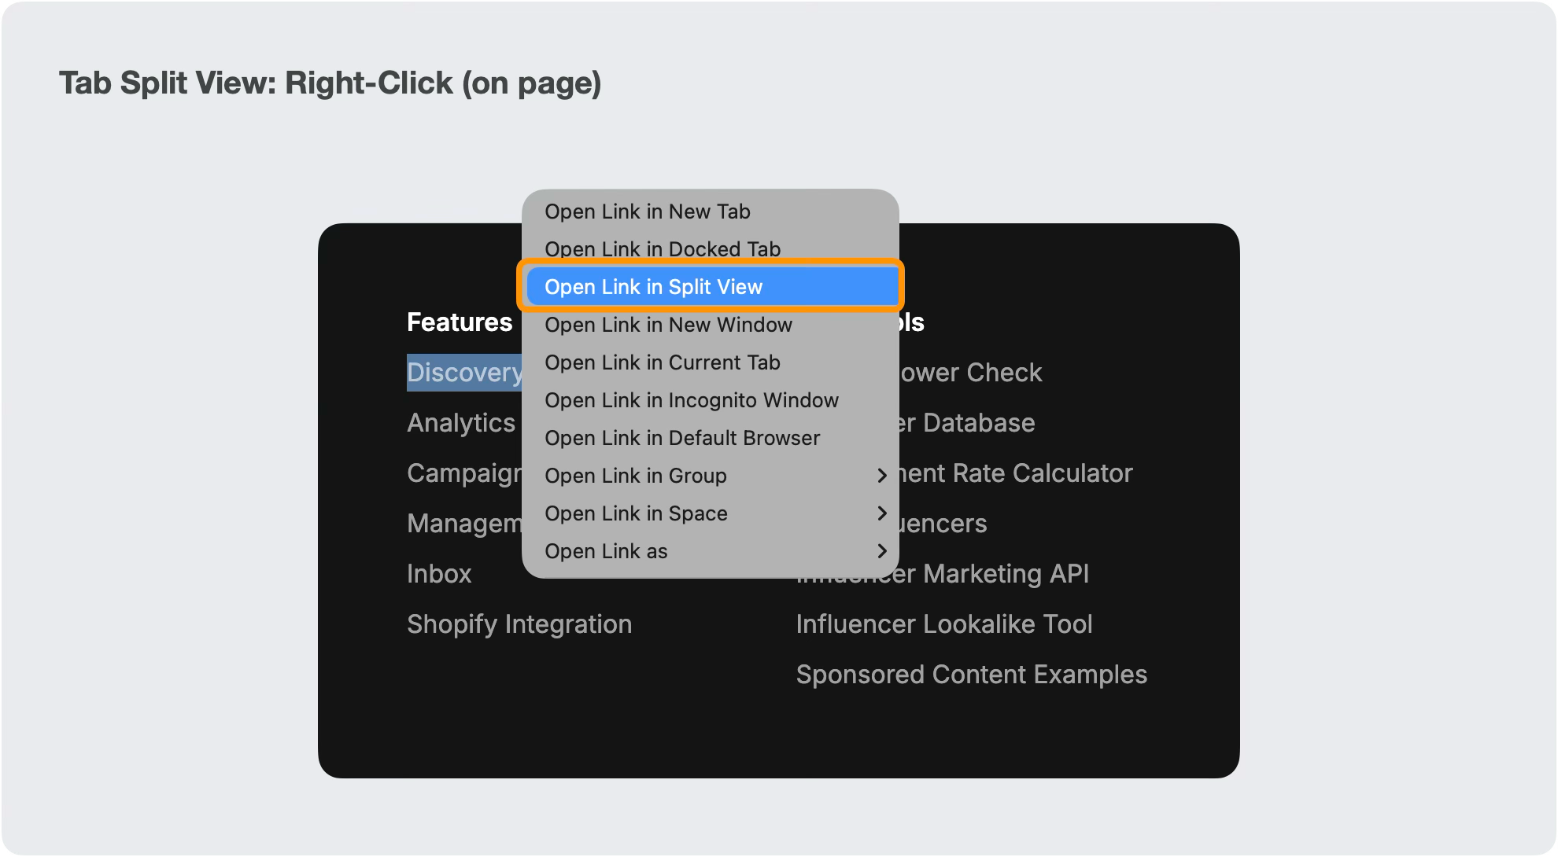Click the Campaign link under Features
The height and width of the screenshot is (857, 1558).
click(x=463, y=473)
